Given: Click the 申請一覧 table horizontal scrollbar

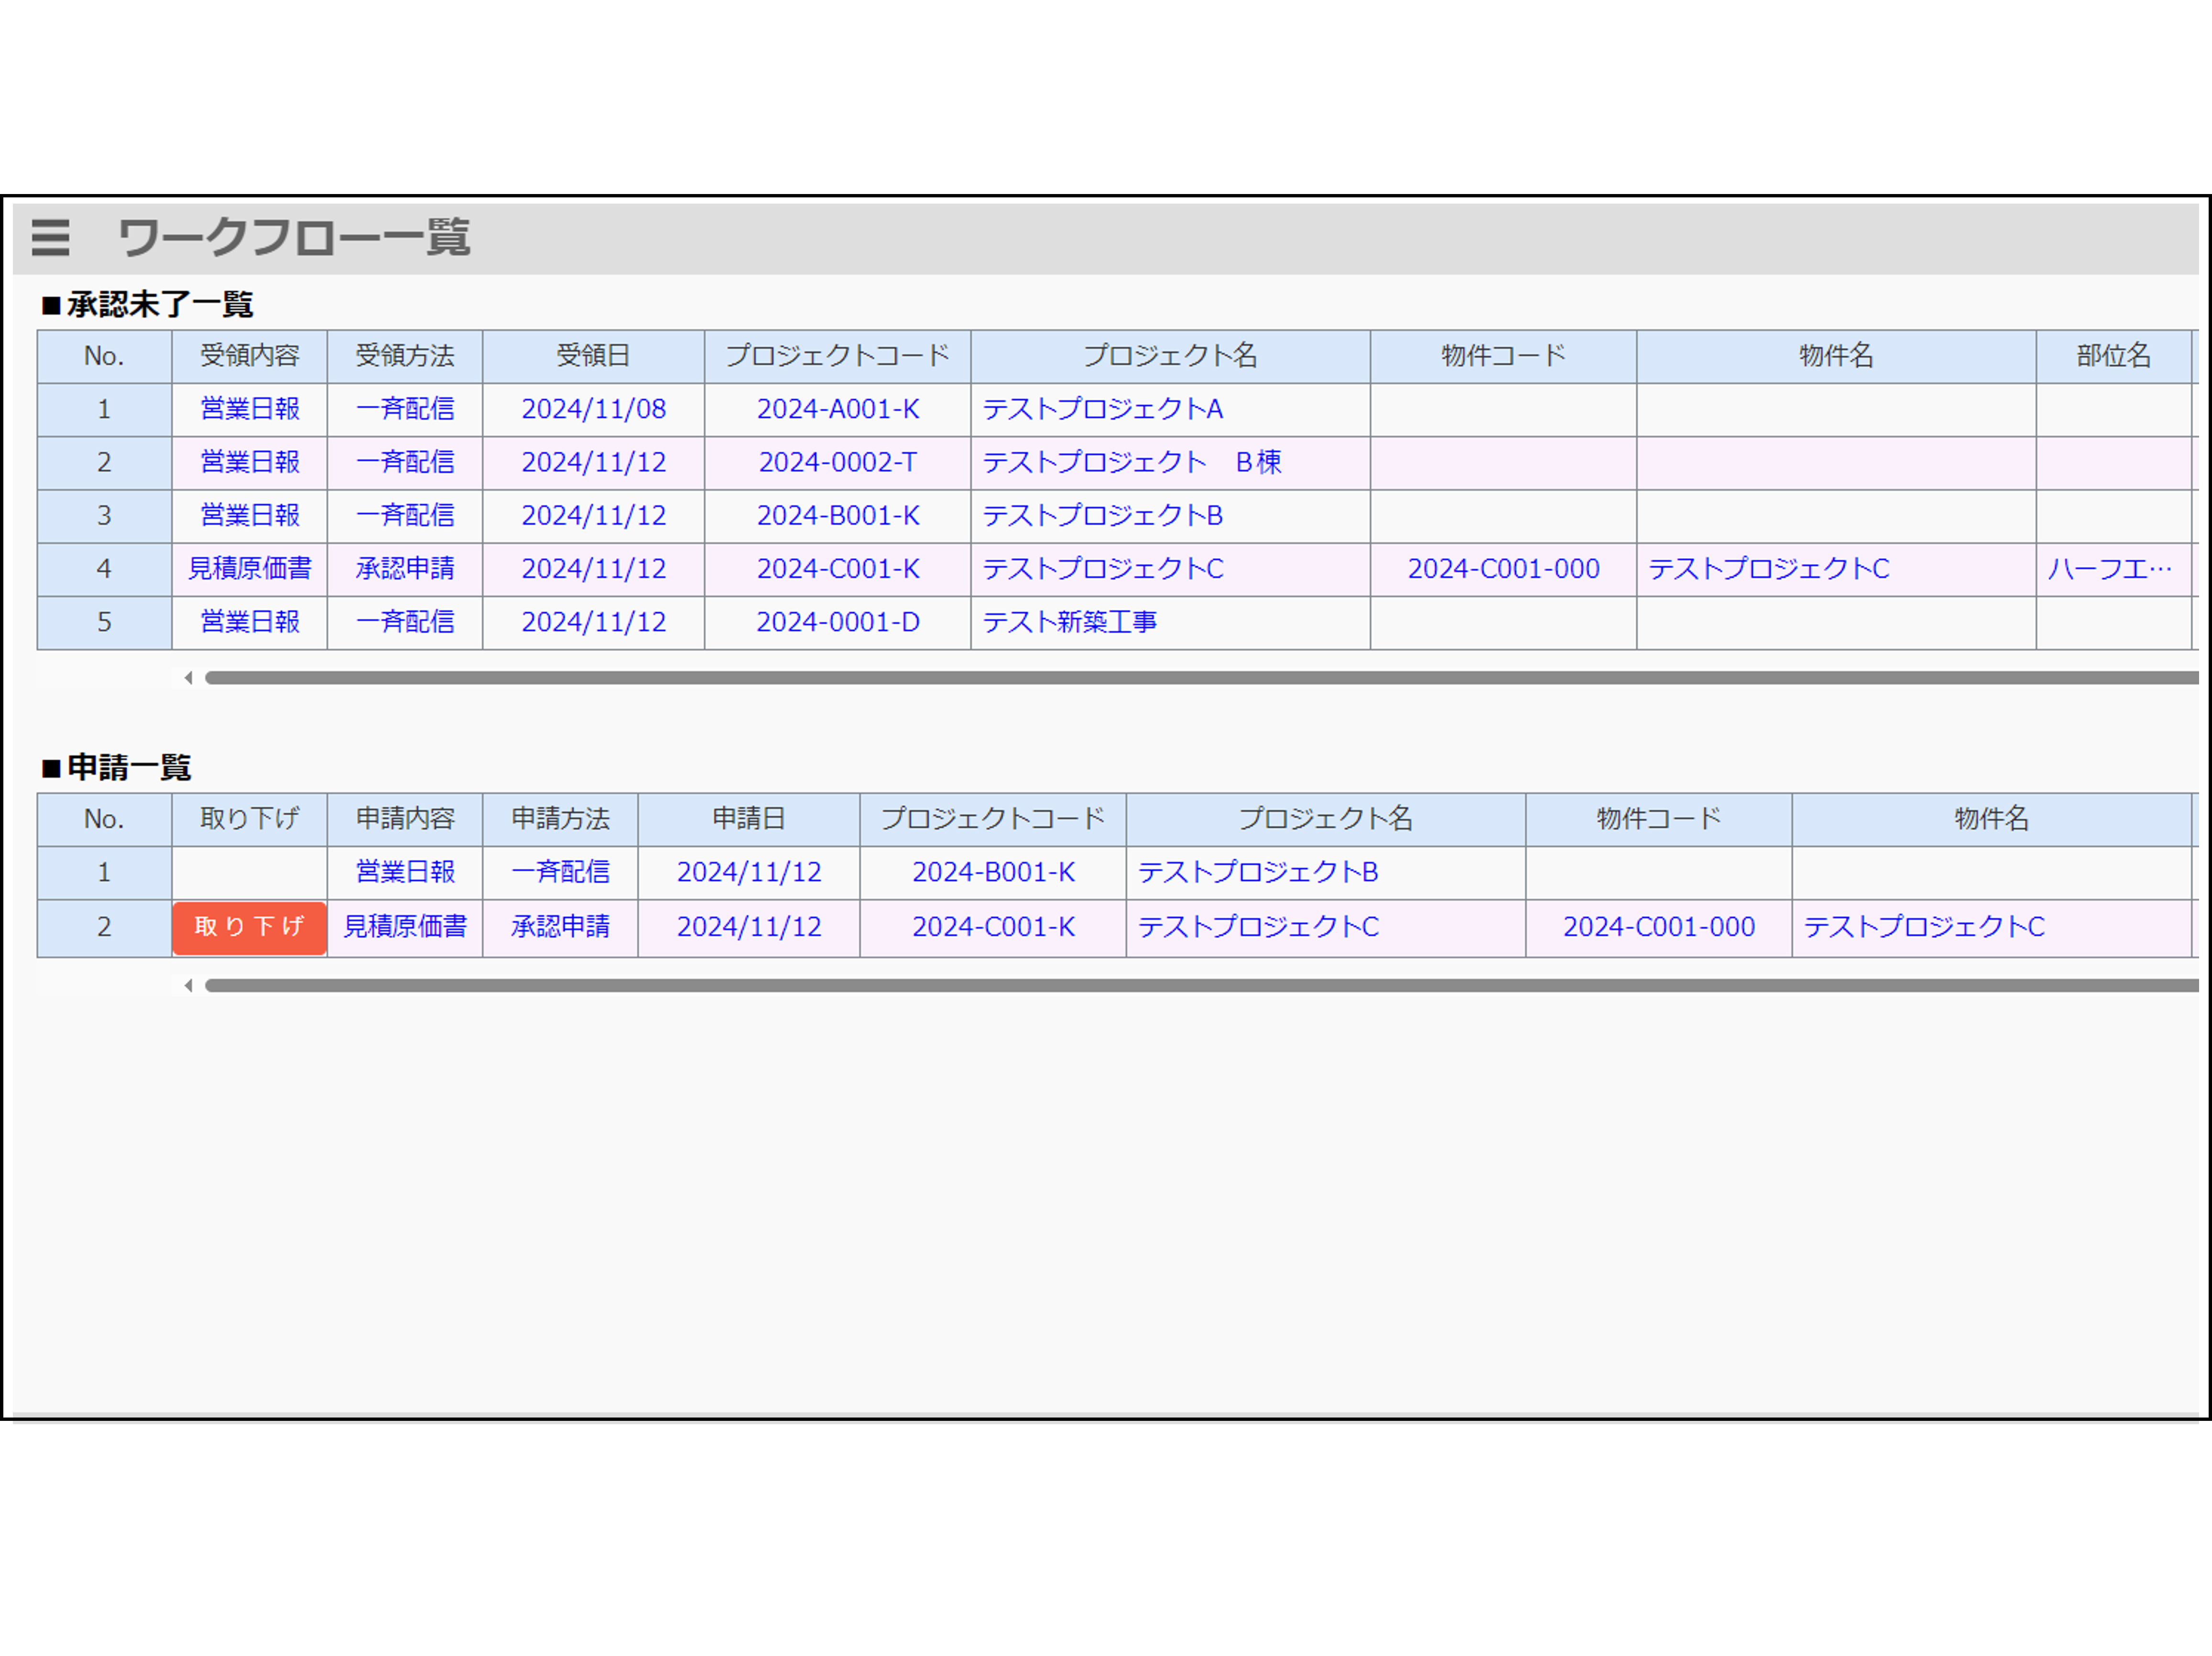Looking at the screenshot, I should 1201,986.
